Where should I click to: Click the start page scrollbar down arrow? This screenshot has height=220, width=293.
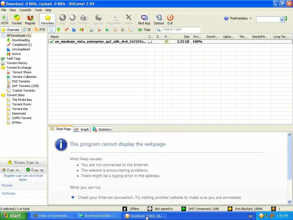tap(289, 202)
